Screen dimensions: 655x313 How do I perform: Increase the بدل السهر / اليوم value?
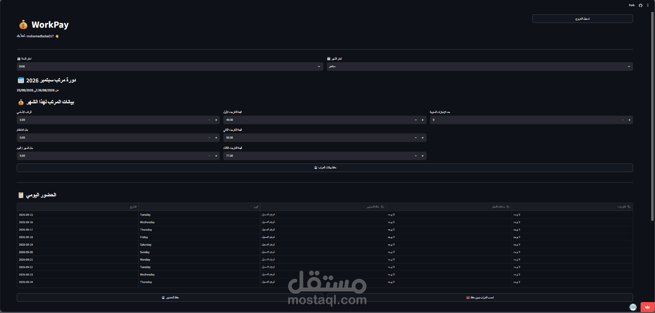tap(216, 156)
